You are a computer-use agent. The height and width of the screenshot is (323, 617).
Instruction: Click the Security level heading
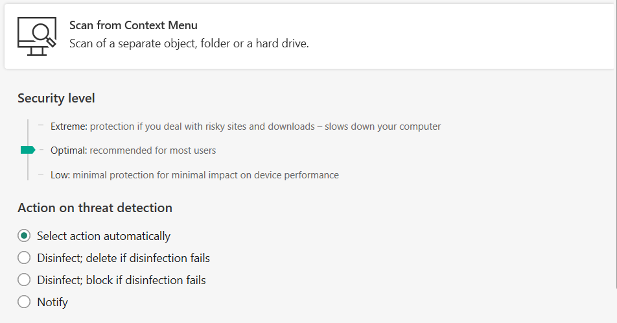click(56, 98)
